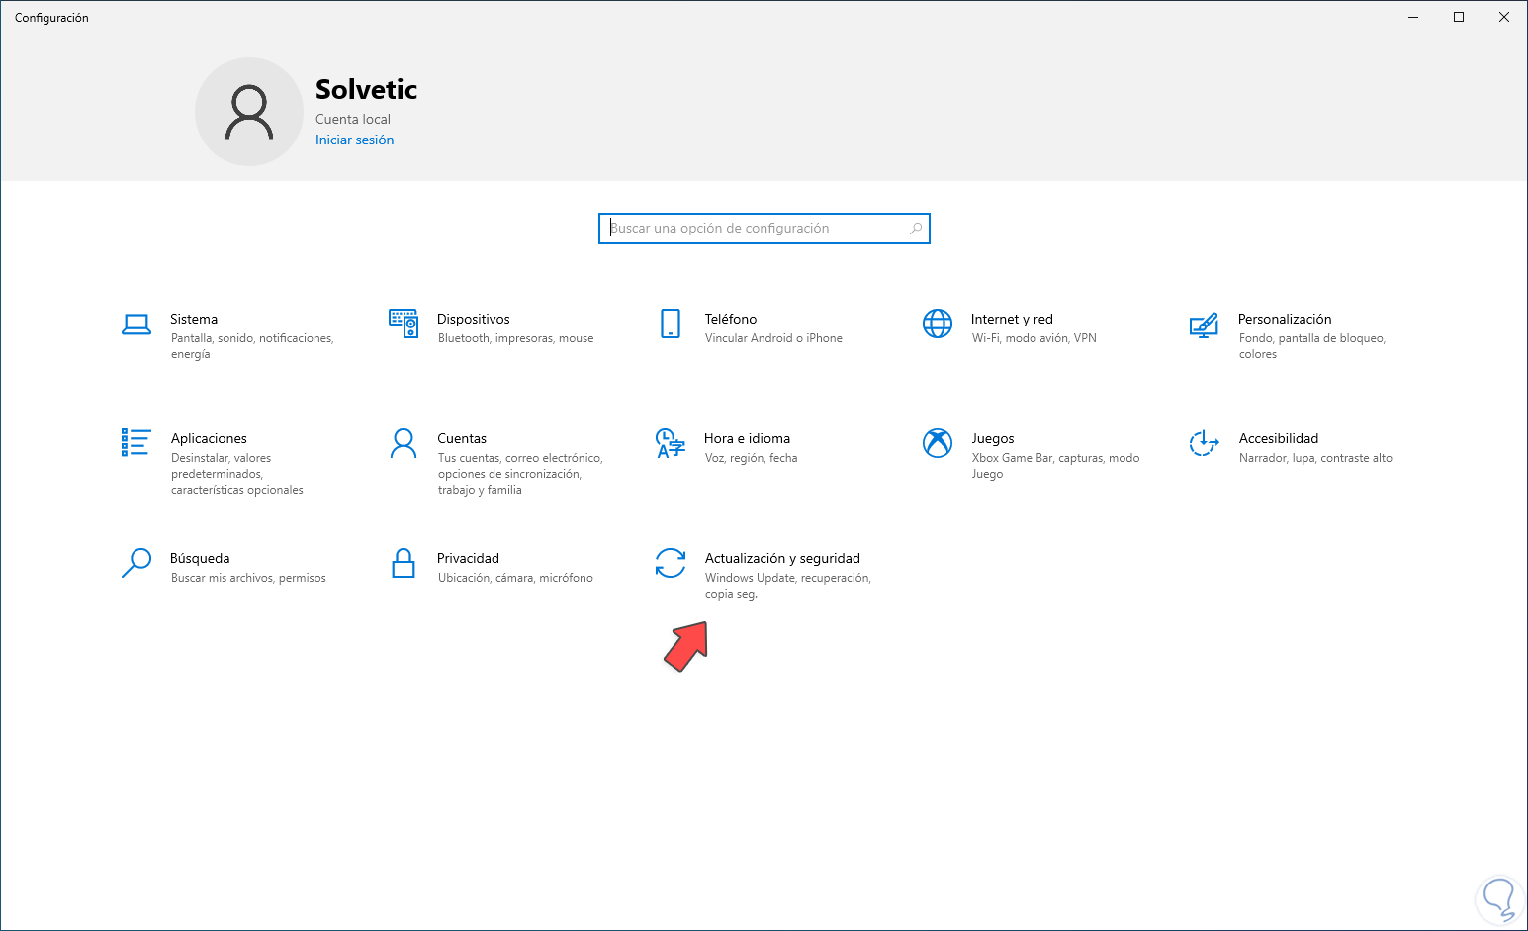Image resolution: width=1528 pixels, height=931 pixels.
Task: Click the Sistema laptop icon
Action: point(136,324)
